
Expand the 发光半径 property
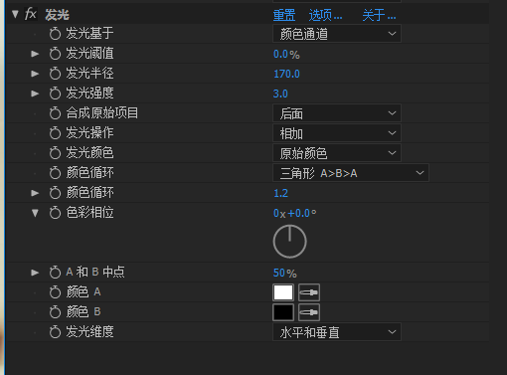(35, 74)
